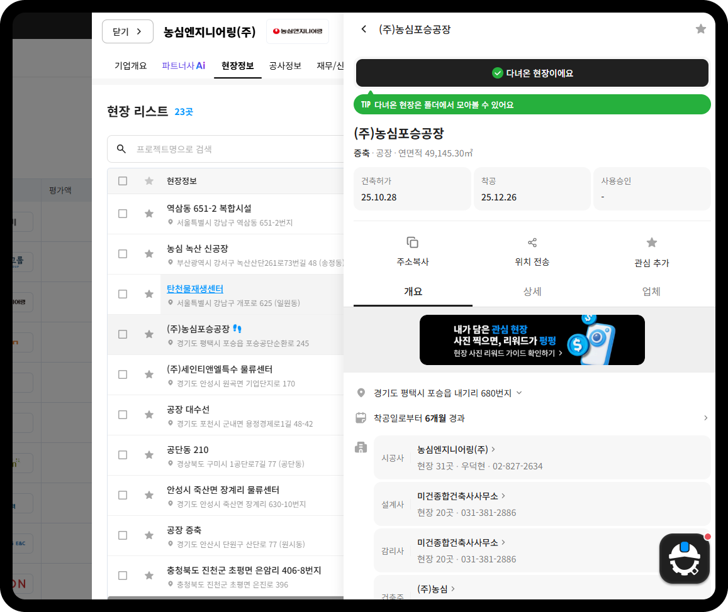Image resolution: width=728 pixels, height=612 pixels.
Task: Check the (주)농심포승공장 checkbox
Action: pyautogui.click(x=123, y=334)
